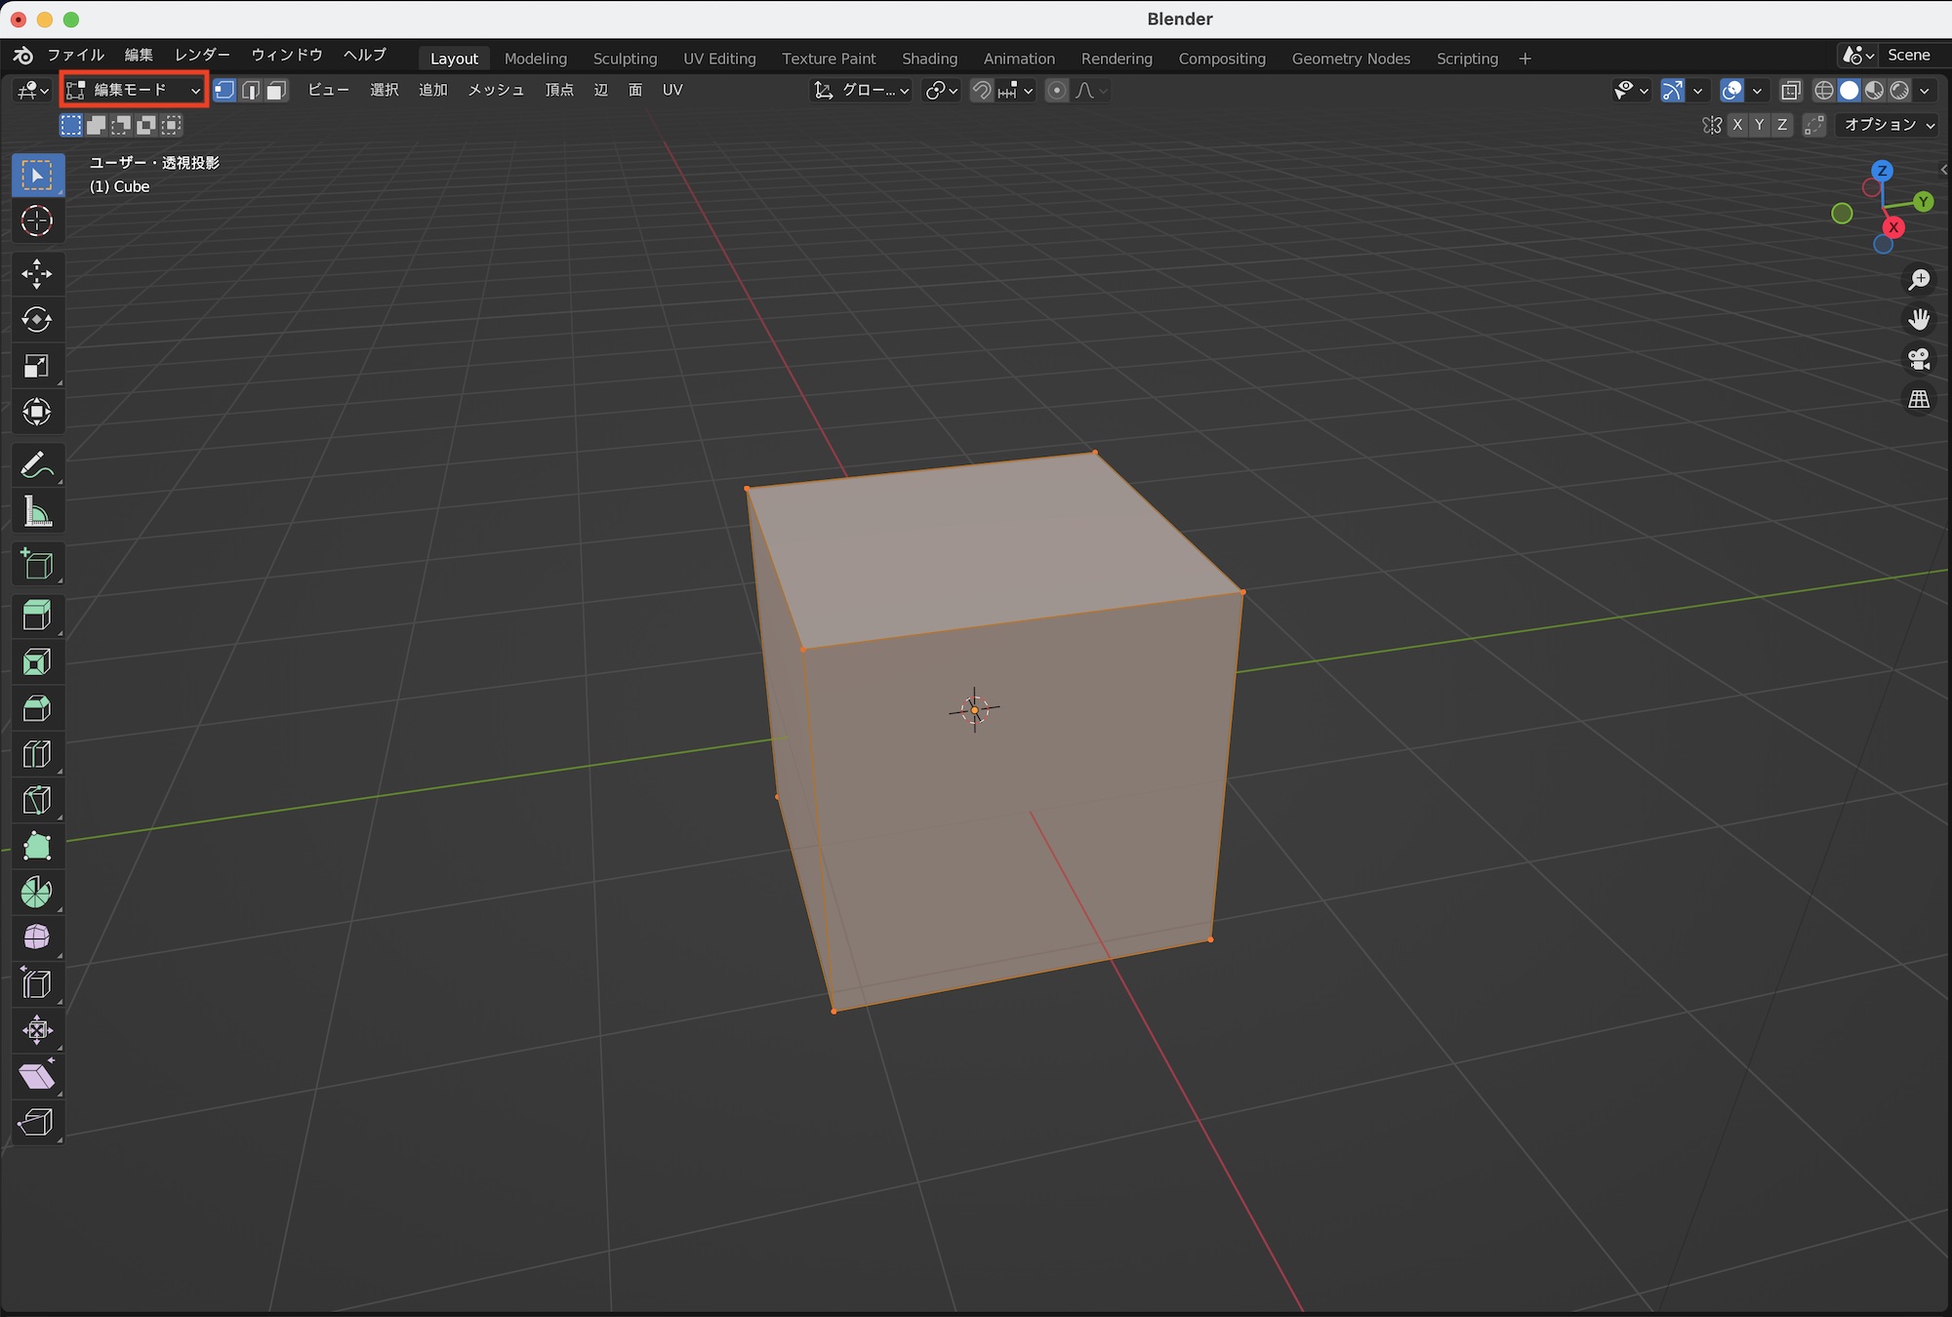The image size is (1952, 1317).
Task: Activate the Measure tool
Action: tap(37, 511)
